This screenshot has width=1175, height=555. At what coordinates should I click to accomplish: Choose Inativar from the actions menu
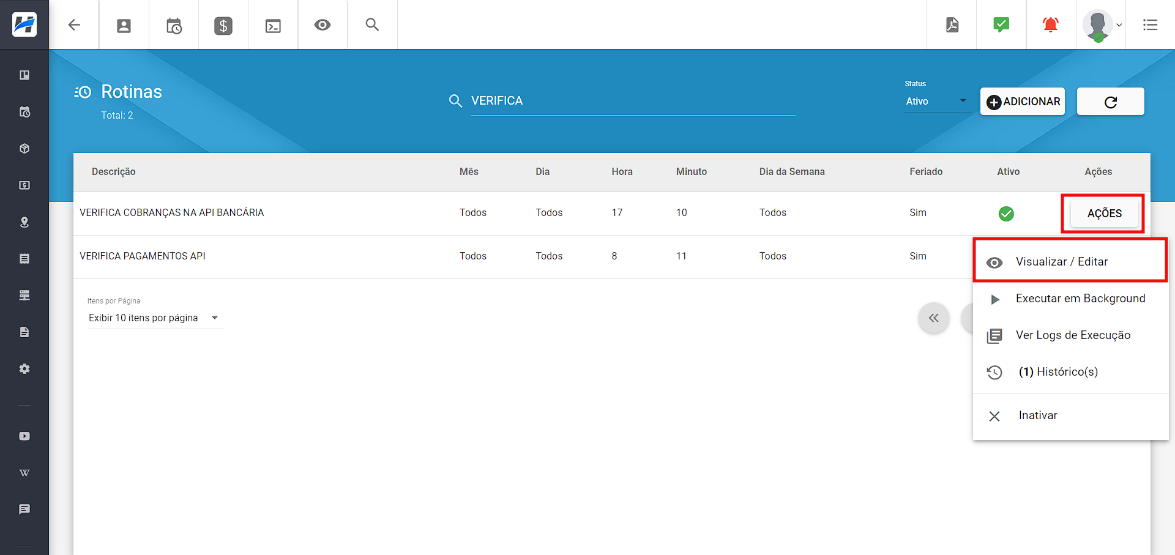[x=1070, y=415]
